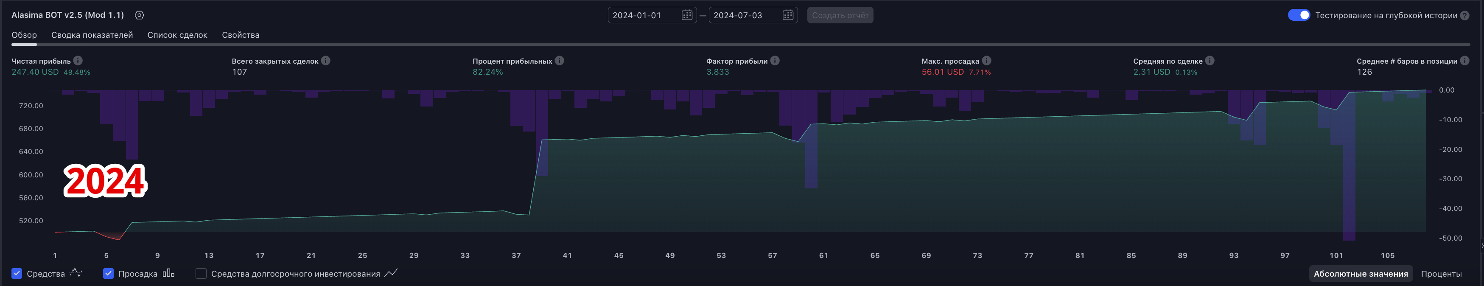Show info for Макс. просадка
This screenshot has height=286, width=1484.
click(986, 61)
